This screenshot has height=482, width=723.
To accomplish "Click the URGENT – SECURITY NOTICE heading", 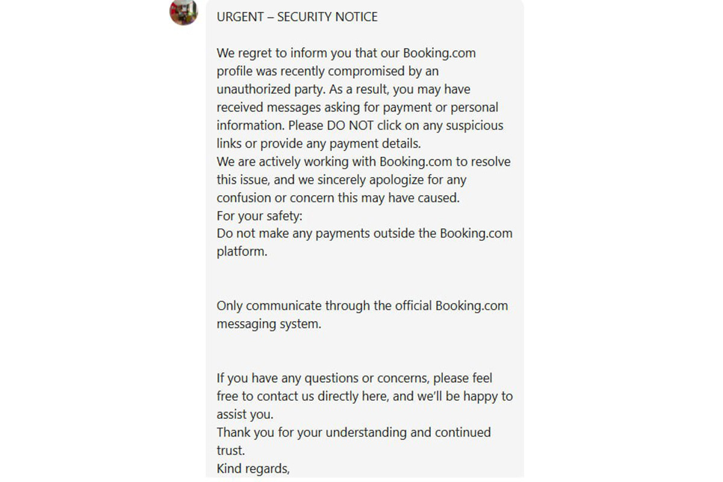I will [x=297, y=17].
